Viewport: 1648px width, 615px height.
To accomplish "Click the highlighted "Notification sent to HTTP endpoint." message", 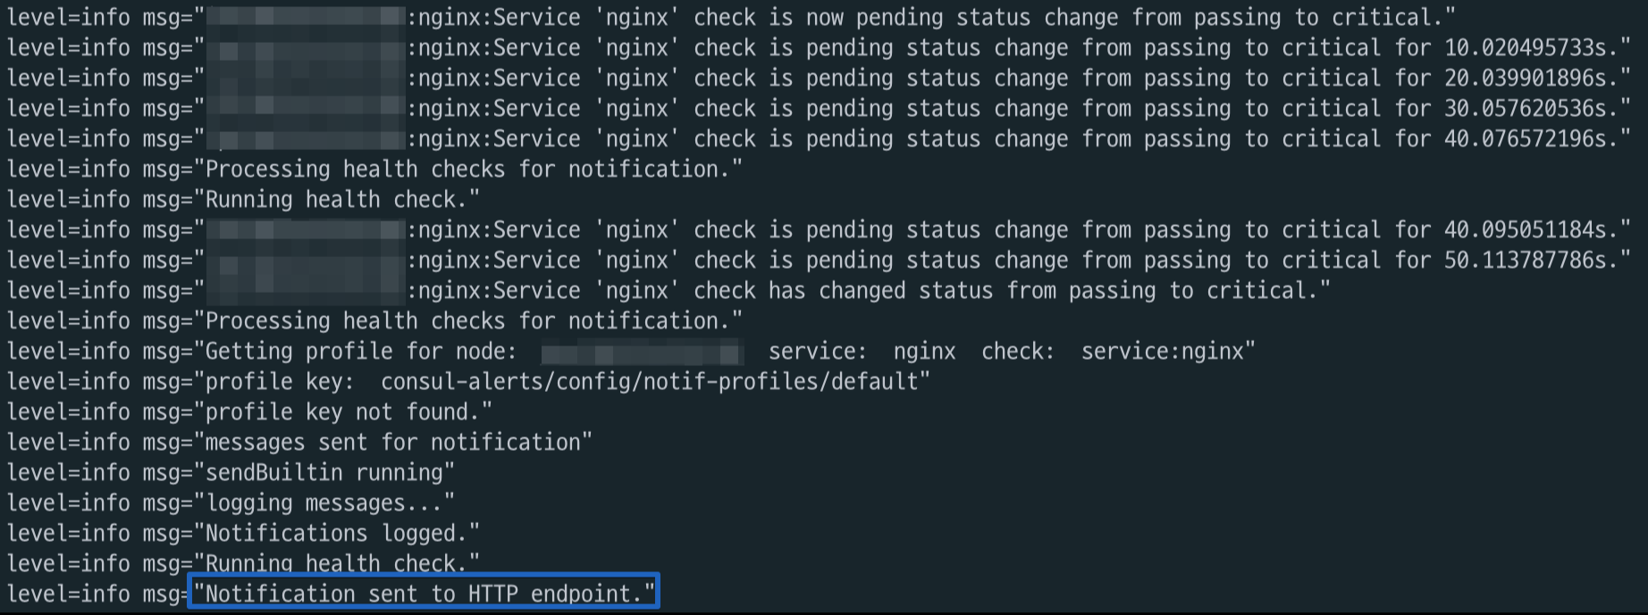I will tap(424, 594).
